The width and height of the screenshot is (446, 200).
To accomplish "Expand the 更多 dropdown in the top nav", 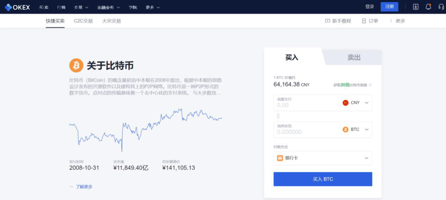I will coord(153,7).
